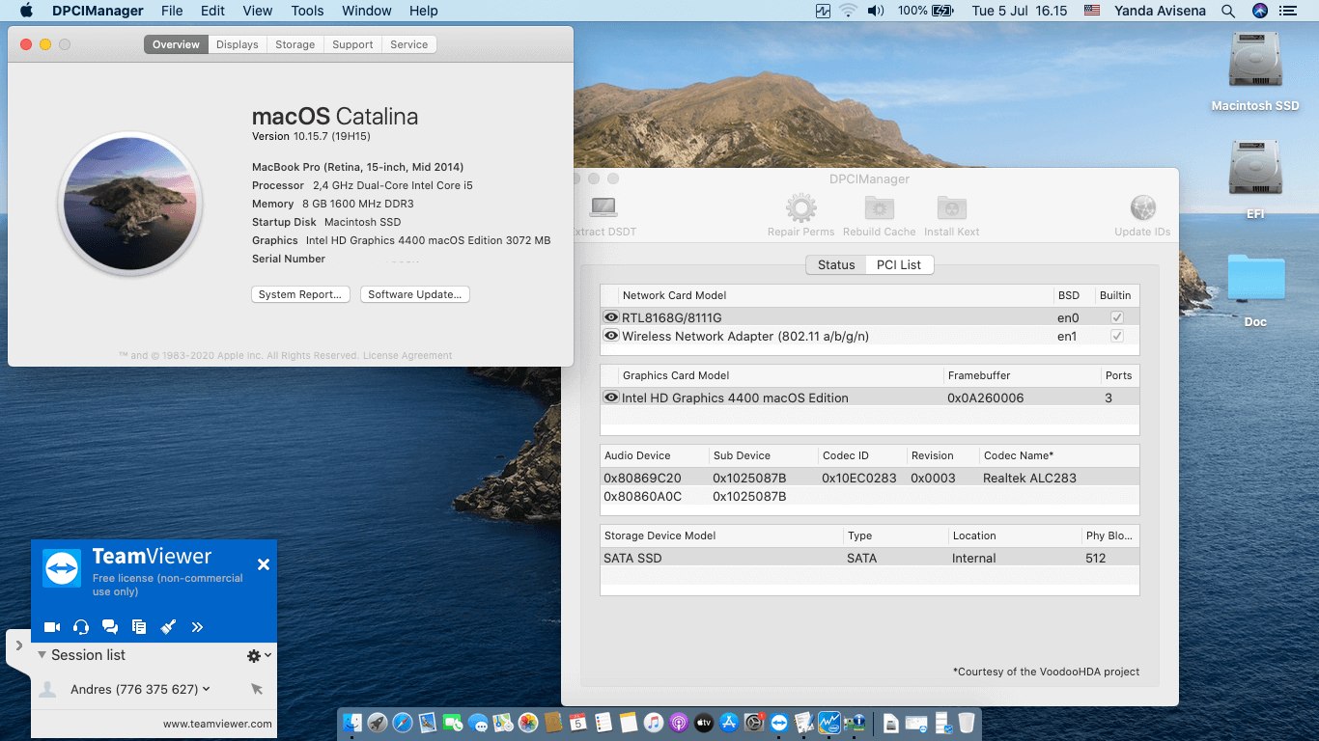Open App Store in the Dock
The image size is (1319, 741).
click(x=729, y=722)
